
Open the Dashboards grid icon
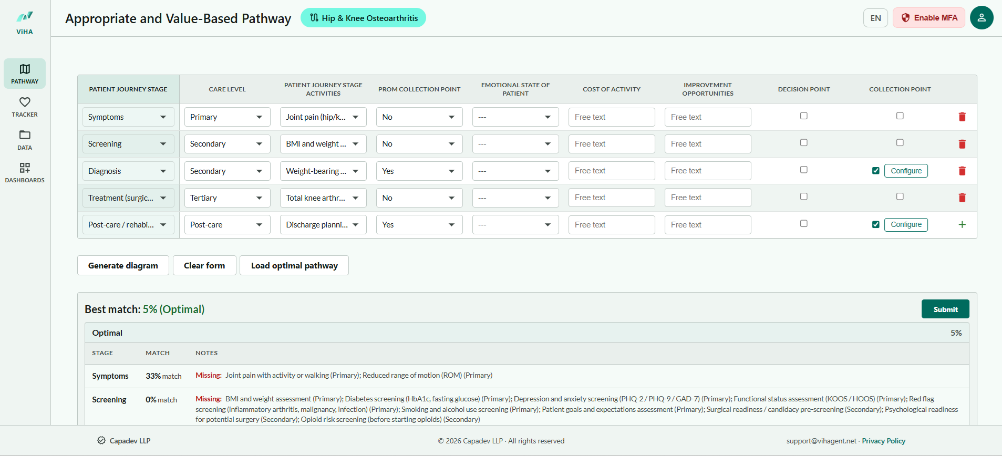[x=25, y=168]
